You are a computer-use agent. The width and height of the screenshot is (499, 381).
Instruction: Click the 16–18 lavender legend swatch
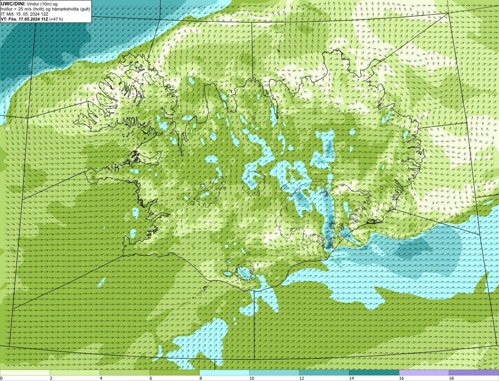pos(424,372)
